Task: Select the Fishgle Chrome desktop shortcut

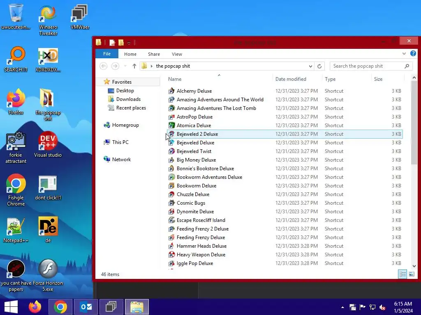Action: pyautogui.click(x=16, y=190)
